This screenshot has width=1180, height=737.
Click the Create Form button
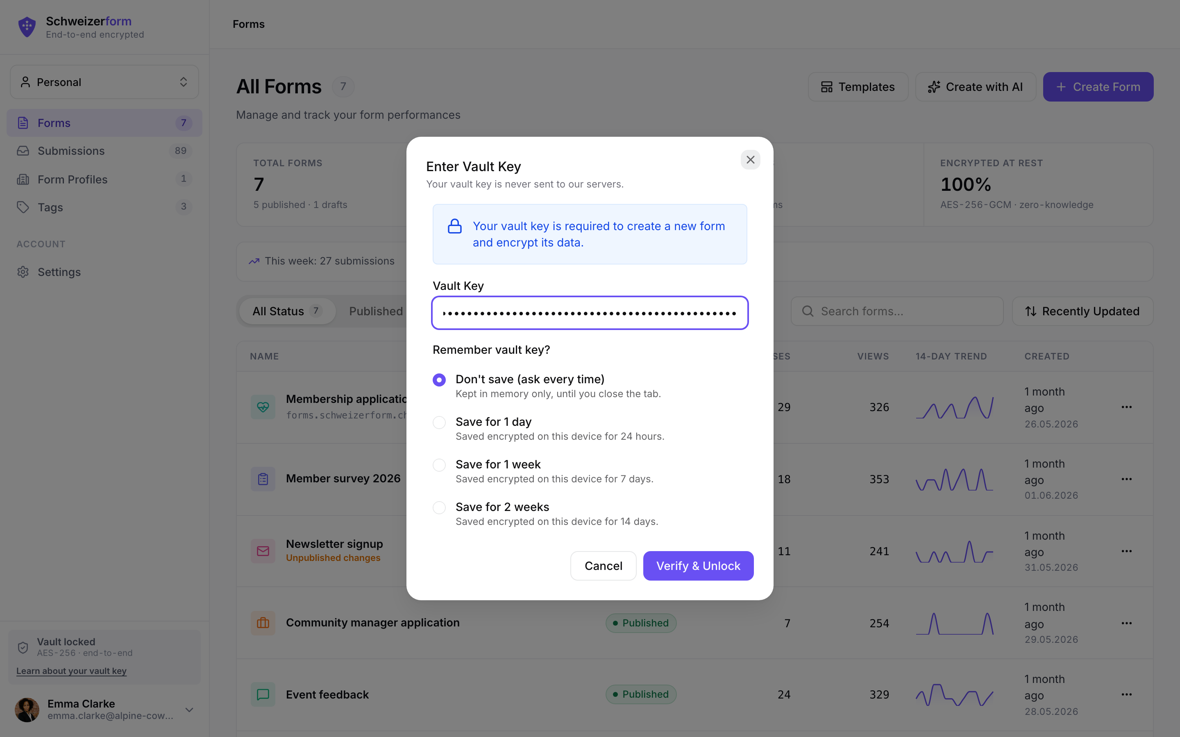click(x=1098, y=87)
